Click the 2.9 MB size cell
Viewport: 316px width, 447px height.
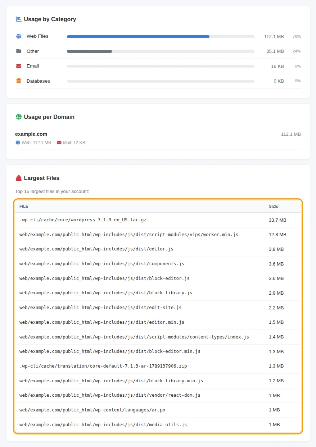point(276,293)
